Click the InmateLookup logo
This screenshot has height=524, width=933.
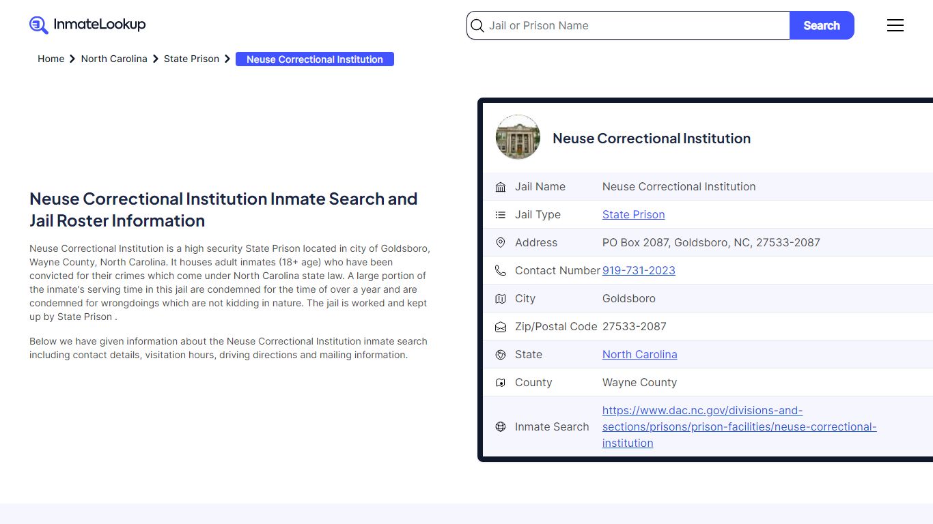point(87,25)
